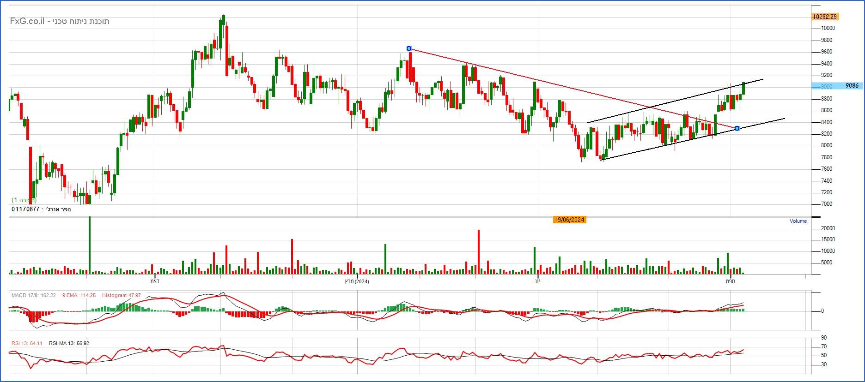Screen dimensions: 865x382
Task: Click the 7000 price axis value
Action: (x=827, y=204)
